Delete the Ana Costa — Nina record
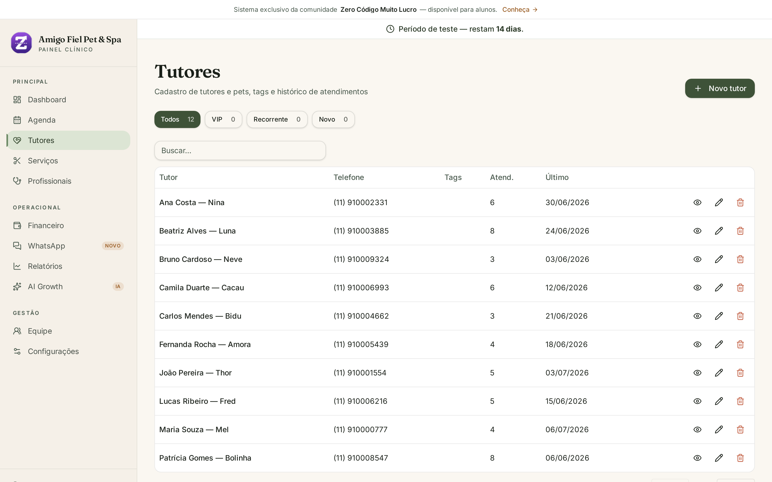This screenshot has width=772, height=482. point(740,202)
